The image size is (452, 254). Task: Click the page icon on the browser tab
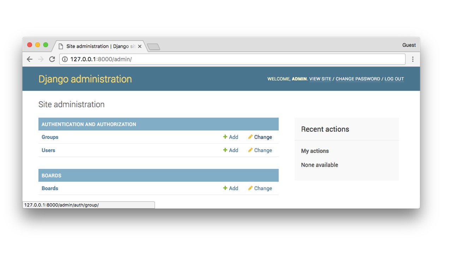61,46
